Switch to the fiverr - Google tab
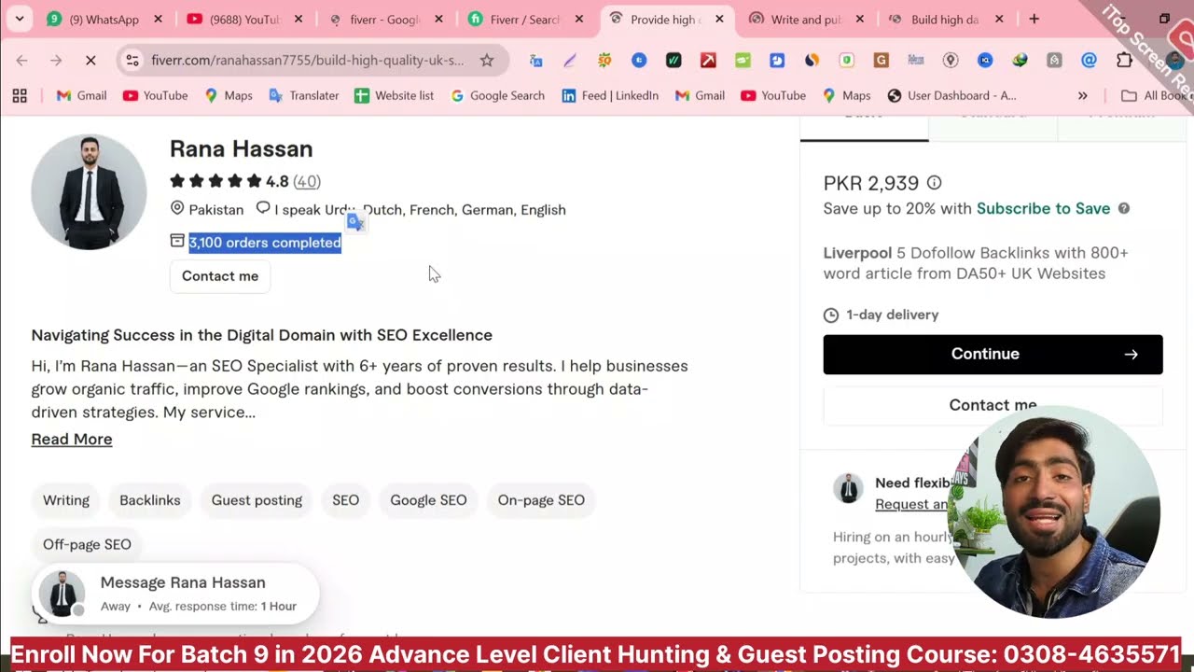This screenshot has width=1194, height=672. [384, 20]
